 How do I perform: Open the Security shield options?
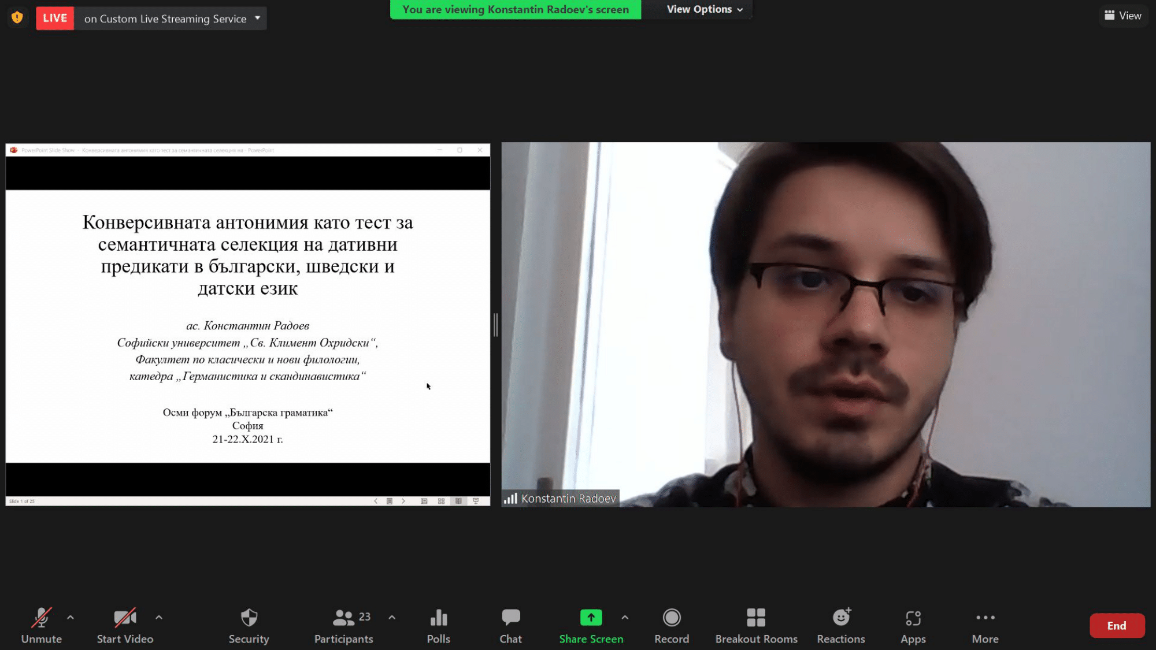[249, 625]
